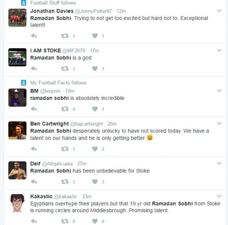The image size is (228, 225).
Task: Open the Deif display name
Action: coord(35,164)
